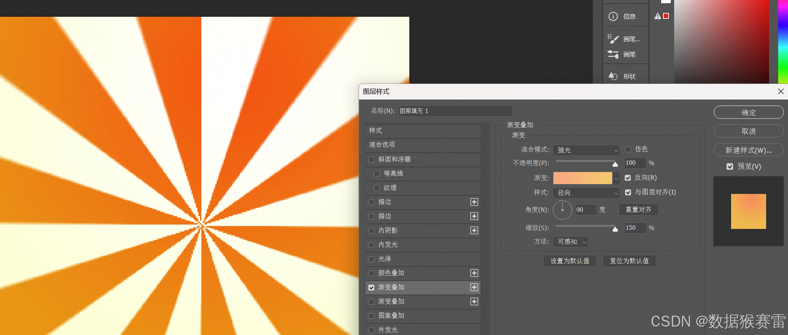Select the checked 渐变叠加 row

(423, 287)
